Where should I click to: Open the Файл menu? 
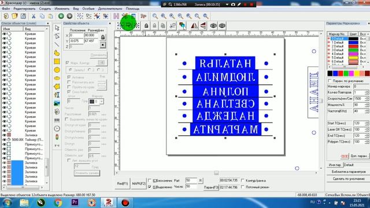[6, 9]
